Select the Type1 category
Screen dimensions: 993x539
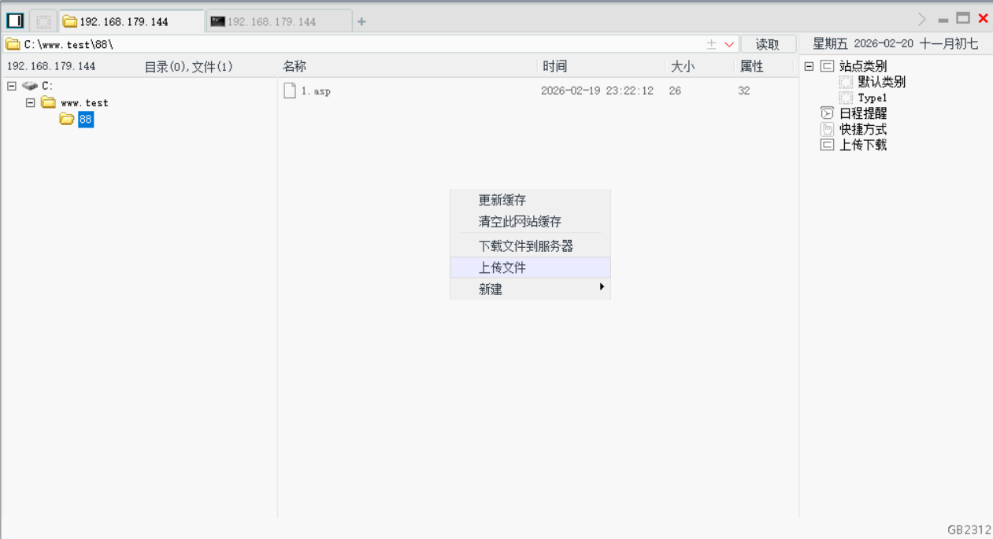click(x=873, y=98)
